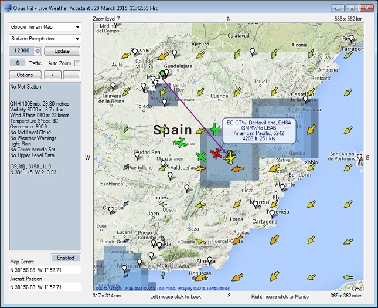Click the met station pin at Almería

tap(210, 260)
